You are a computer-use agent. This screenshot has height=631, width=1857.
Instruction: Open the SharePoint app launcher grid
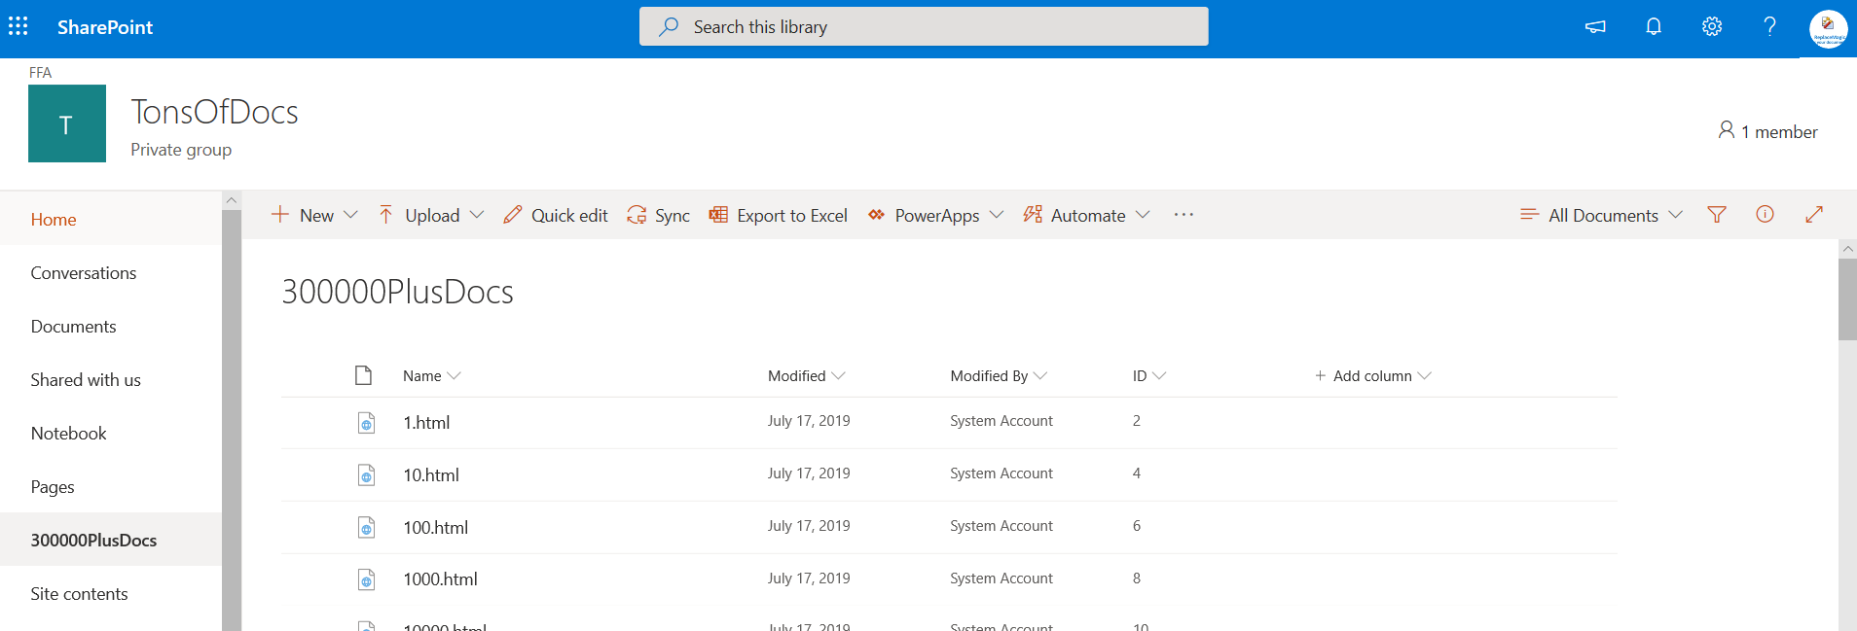(x=18, y=26)
